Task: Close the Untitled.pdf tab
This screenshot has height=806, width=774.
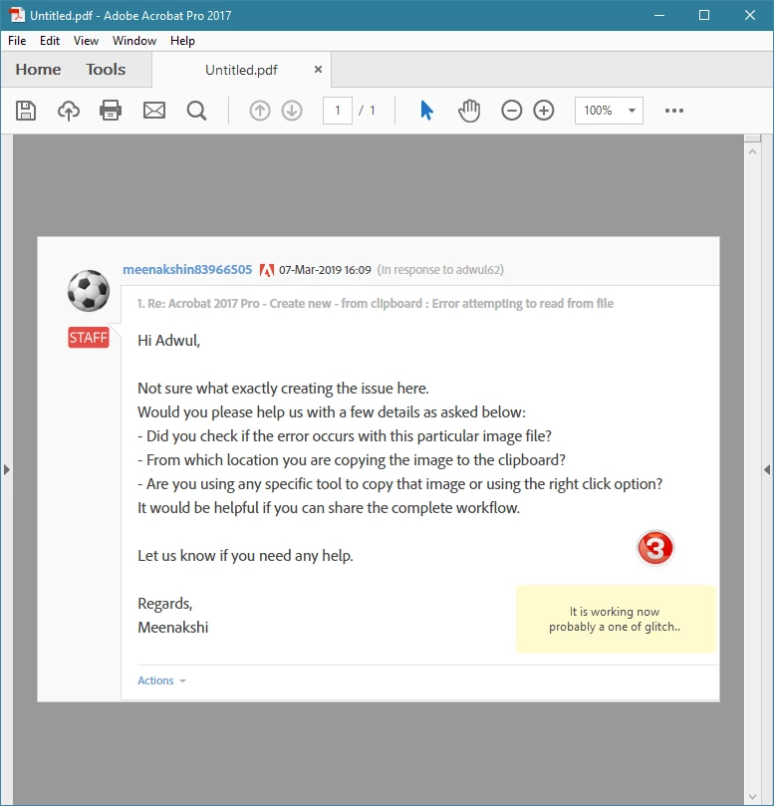Action: [x=318, y=70]
